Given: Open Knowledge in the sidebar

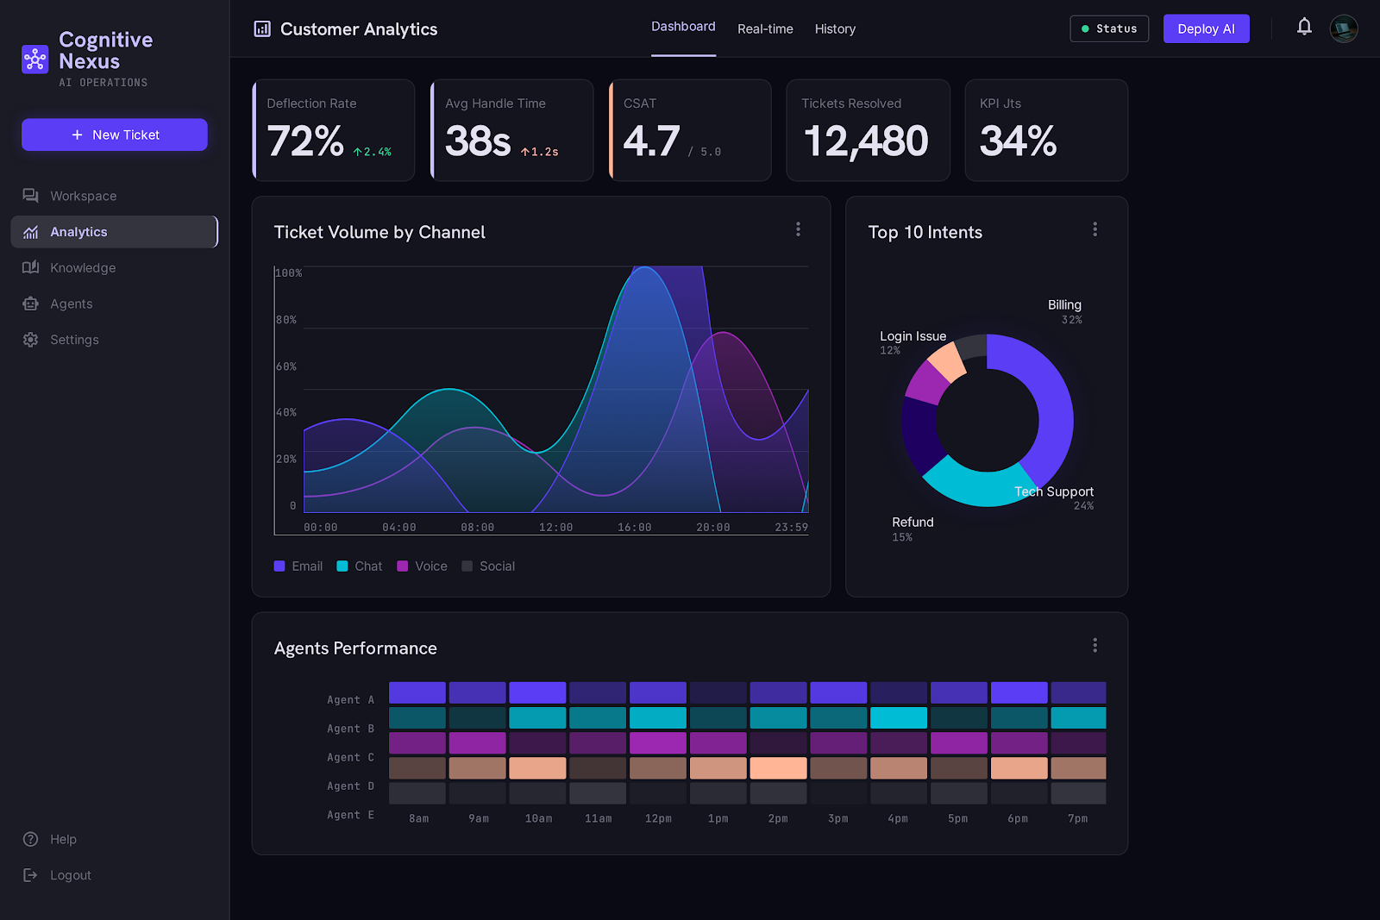Looking at the screenshot, I should (x=114, y=267).
